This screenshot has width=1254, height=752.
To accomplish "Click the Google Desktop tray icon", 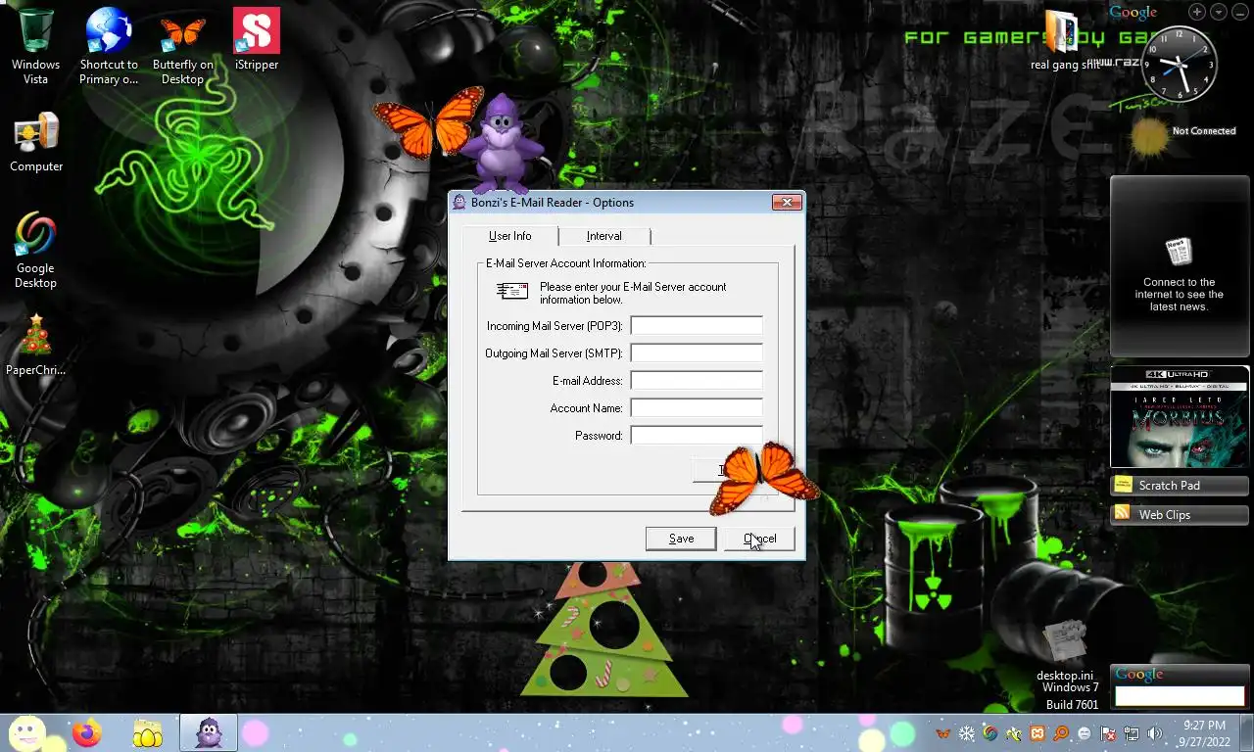I will [x=990, y=733].
